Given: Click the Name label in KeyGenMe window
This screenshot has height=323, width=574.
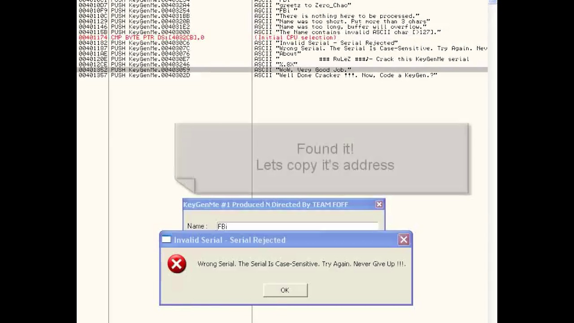Looking at the screenshot, I should click(x=197, y=227).
